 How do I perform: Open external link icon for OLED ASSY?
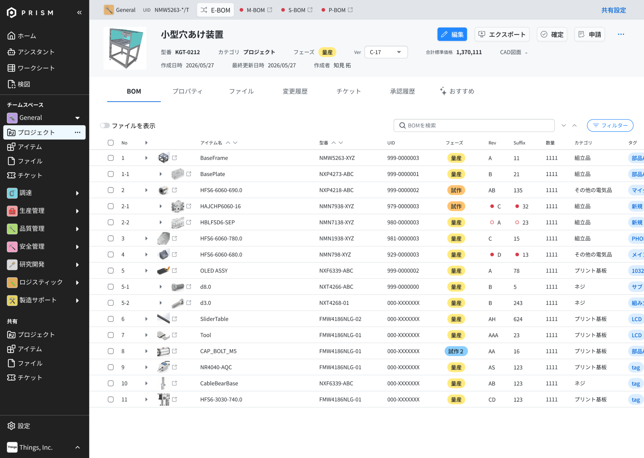175,270
